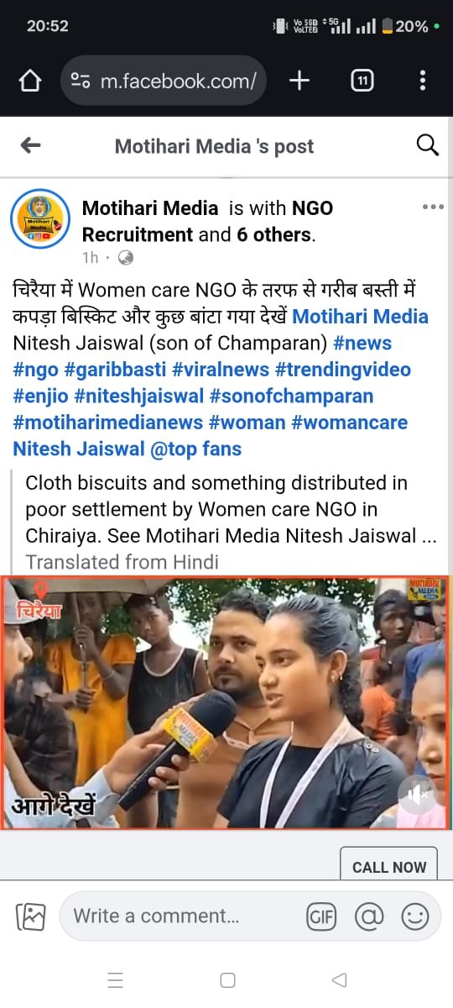This screenshot has height=1008, width=453.
Task: Unmute the video with speaker icon
Action: [x=417, y=793]
